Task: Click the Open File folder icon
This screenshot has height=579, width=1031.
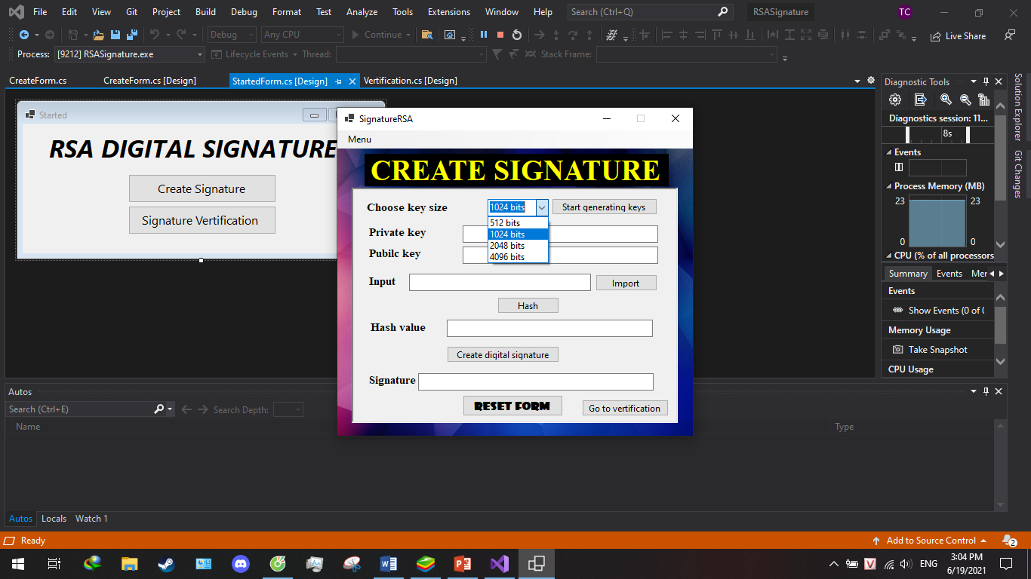Action: coord(98,35)
